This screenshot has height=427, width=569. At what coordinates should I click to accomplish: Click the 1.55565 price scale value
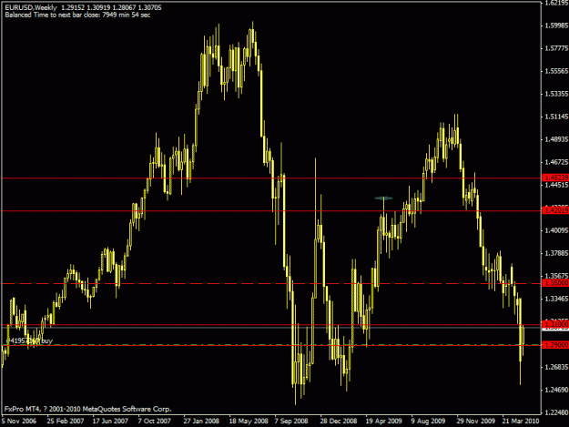point(556,71)
